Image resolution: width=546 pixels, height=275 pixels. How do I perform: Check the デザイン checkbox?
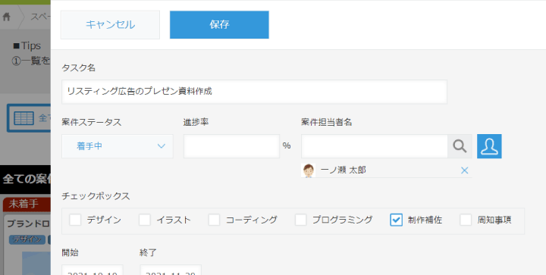(x=75, y=220)
